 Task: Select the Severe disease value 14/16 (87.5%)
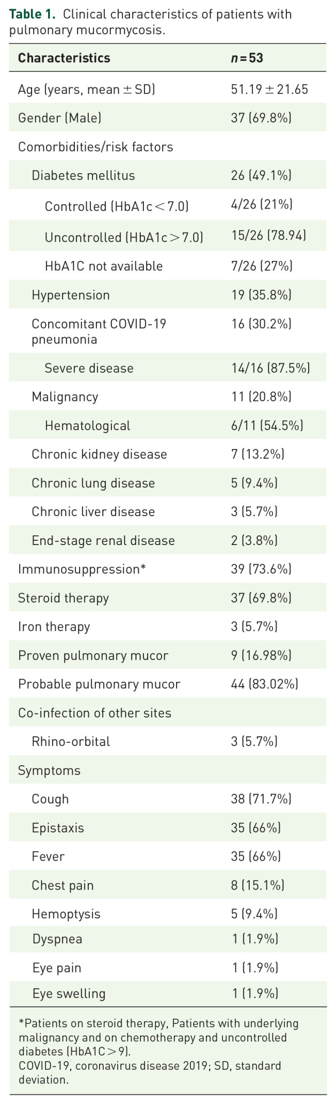point(270,368)
